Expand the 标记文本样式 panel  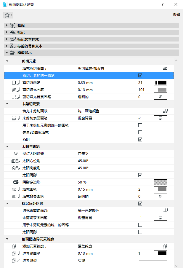7,39
